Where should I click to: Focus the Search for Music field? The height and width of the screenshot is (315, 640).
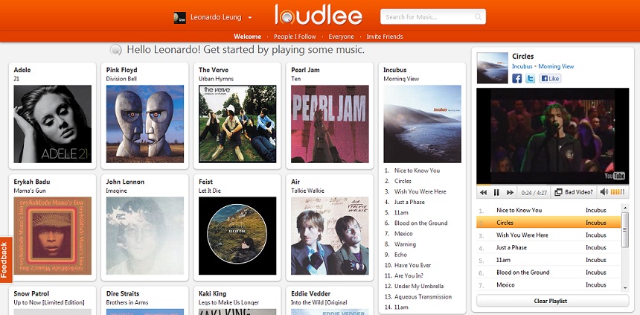(x=429, y=16)
